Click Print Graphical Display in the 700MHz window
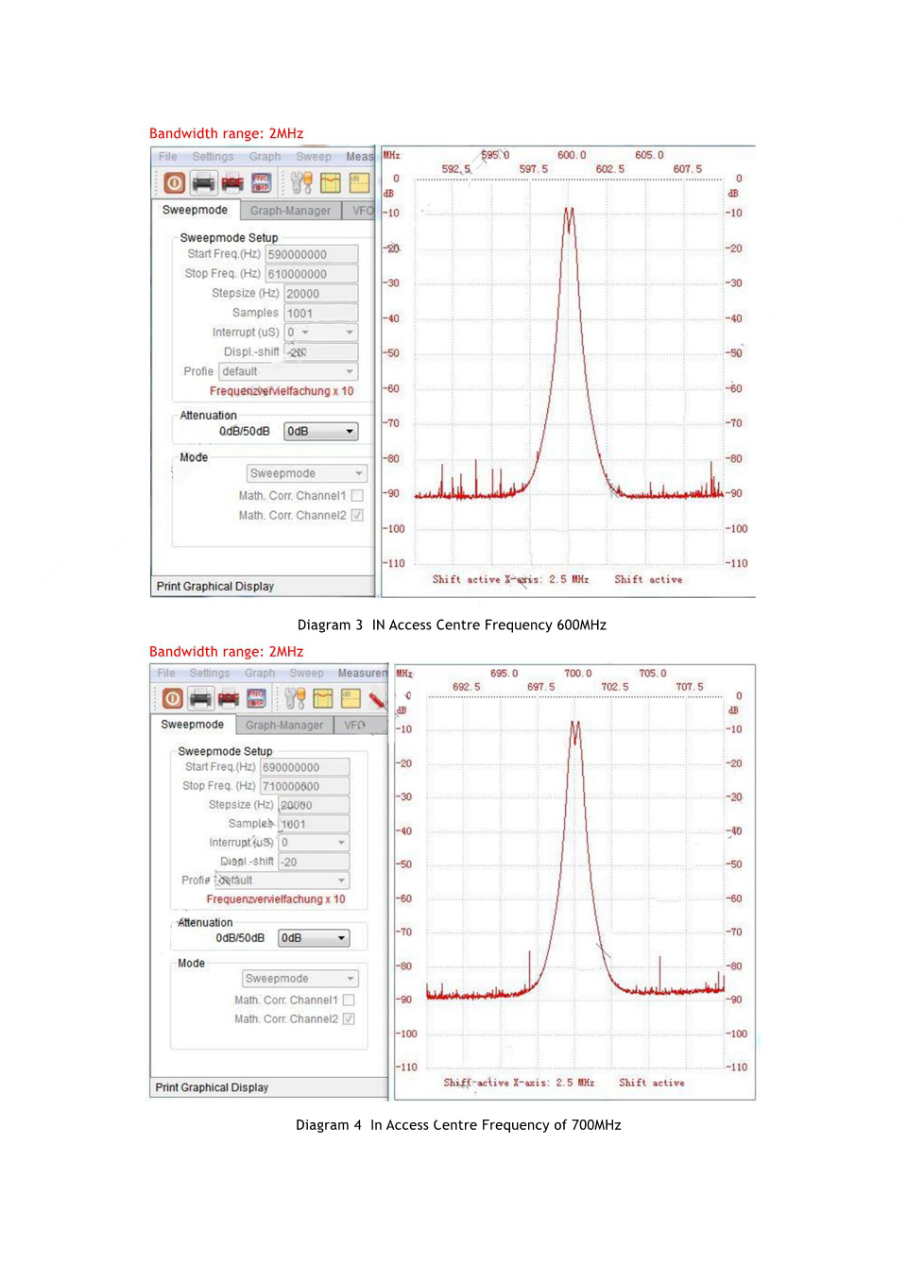The height and width of the screenshot is (1283, 907). 212,1087
